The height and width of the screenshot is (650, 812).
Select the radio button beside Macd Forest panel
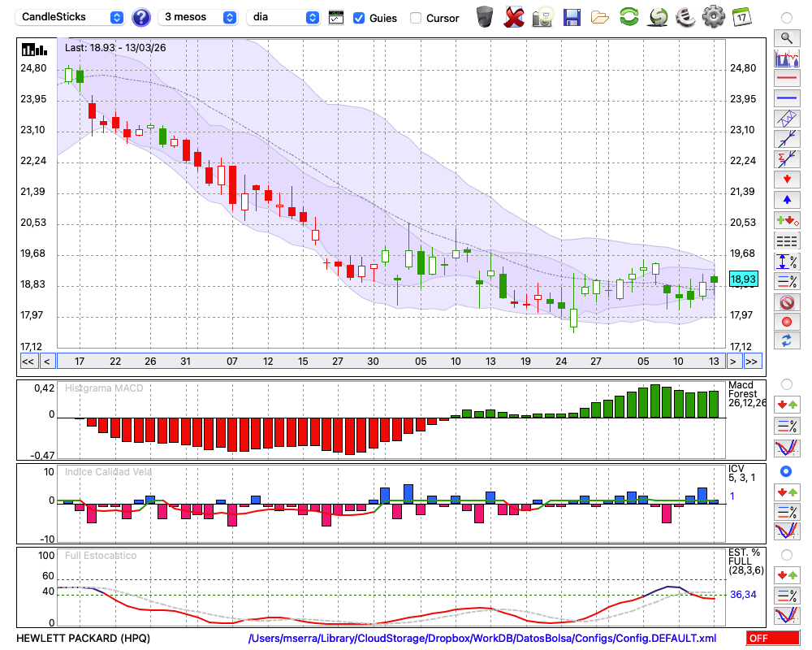[x=786, y=383]
